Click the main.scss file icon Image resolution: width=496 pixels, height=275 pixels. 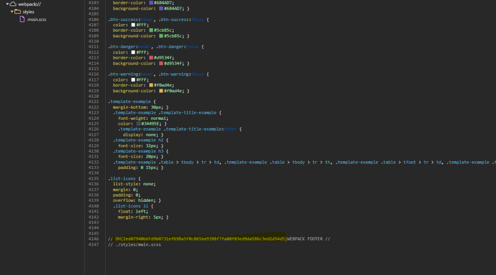pos(22,19)
